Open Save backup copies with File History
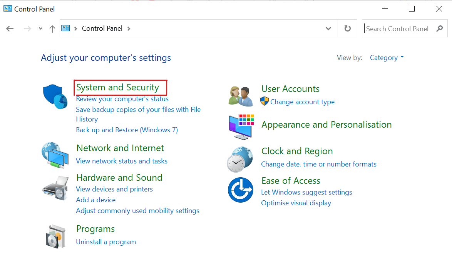Image resolution: width=452 pixels, height=253 pixels. pos(138,114)
